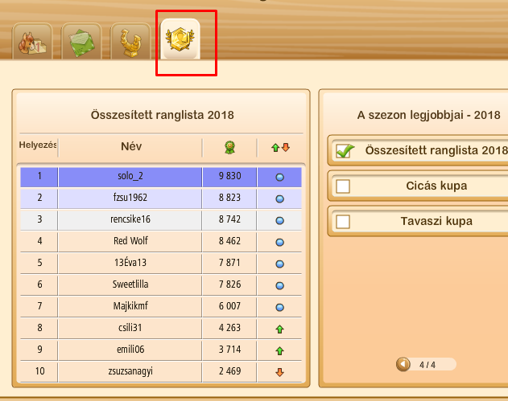Click the green rosette points column icon
Screen dimensions: 508x401
(229, 148)
